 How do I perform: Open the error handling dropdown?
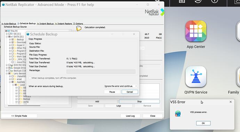click(x=121, y=86)
